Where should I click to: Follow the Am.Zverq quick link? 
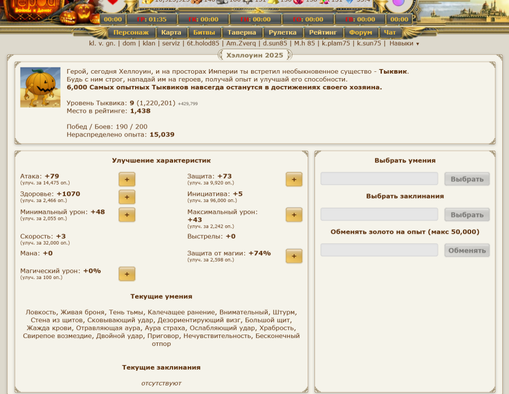241,43
